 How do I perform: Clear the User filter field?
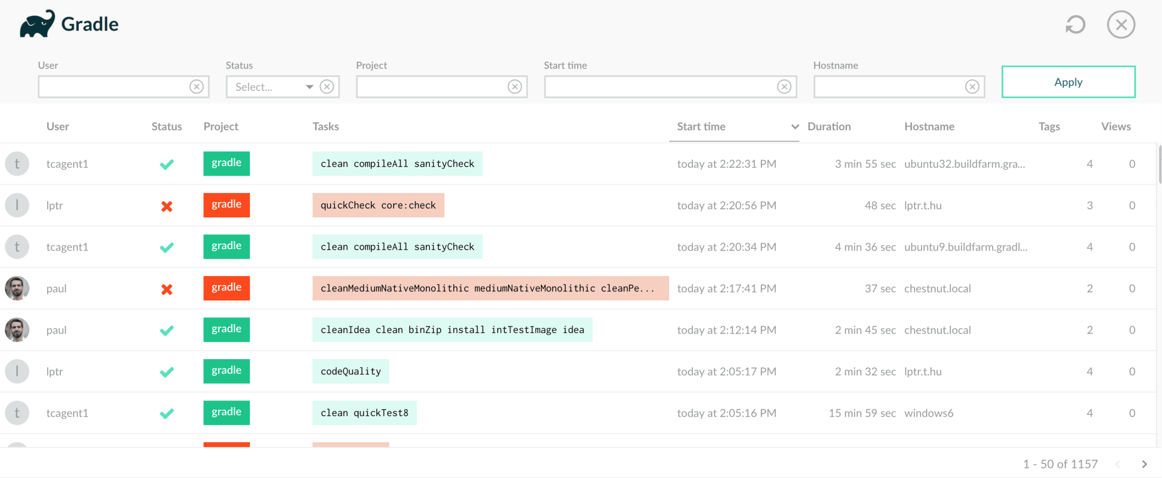coord(196,87)
